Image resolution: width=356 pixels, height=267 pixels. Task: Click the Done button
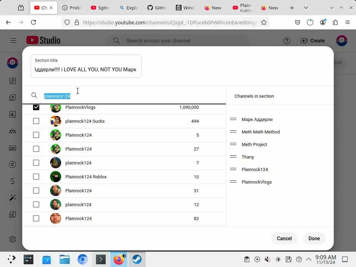(x=314, y=238)
